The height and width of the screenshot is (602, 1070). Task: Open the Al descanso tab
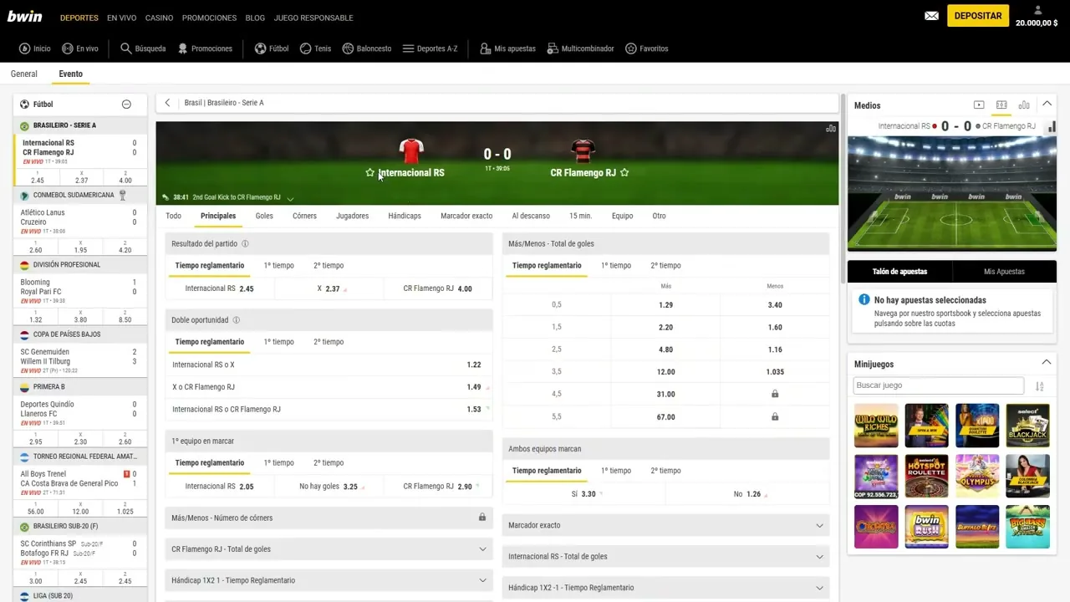pos(531,216)
